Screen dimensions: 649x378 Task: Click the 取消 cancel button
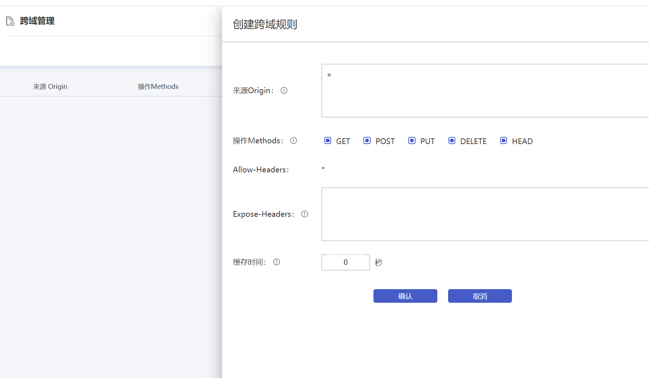pyautogui.click(x=480, y=296)
